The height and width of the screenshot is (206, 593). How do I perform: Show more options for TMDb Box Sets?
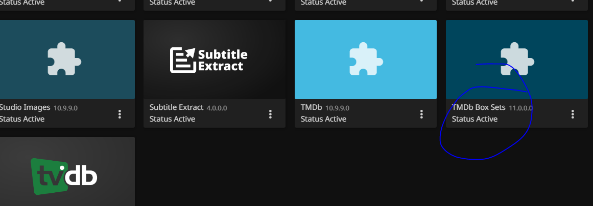[x=573, y=114]
